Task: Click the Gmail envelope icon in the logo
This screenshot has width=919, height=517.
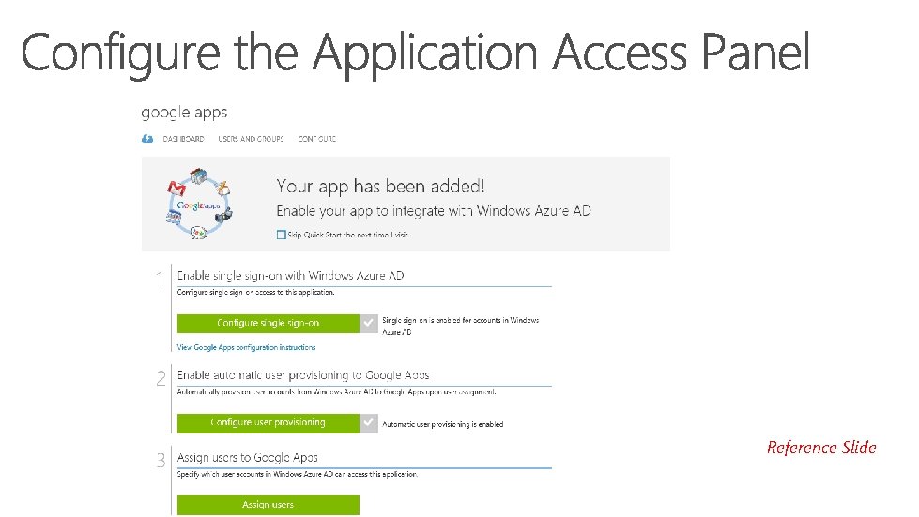Action: 175,189
